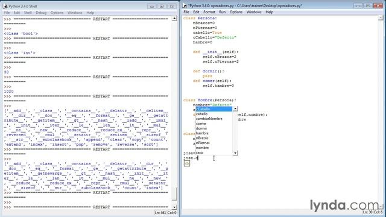
Task: Click self.hambre=0 line in editor
Action: [x=218, y=86]
